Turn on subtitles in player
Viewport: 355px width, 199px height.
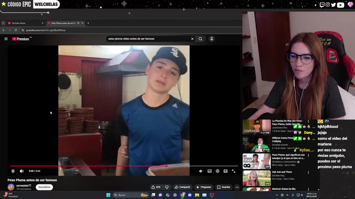pos(209,171)
